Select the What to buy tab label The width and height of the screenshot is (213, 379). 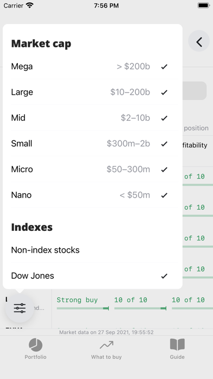coord(106,357)
